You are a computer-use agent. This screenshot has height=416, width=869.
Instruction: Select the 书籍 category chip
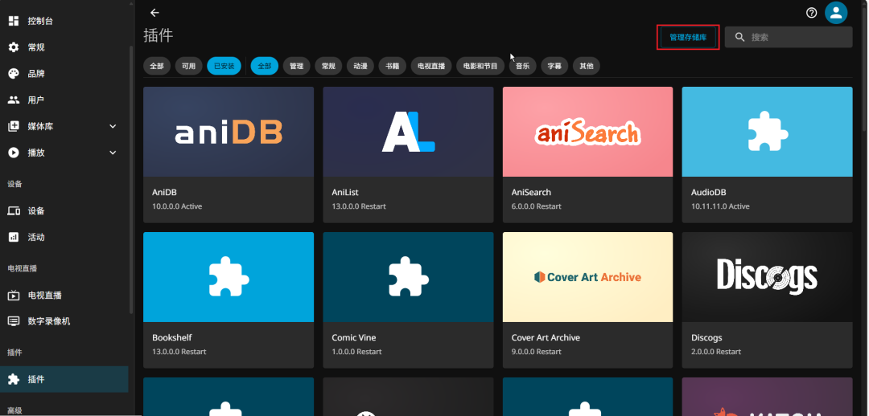click(393, 66)
